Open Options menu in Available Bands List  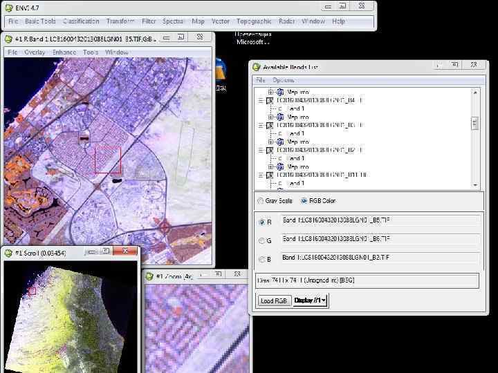click(284, 80)
